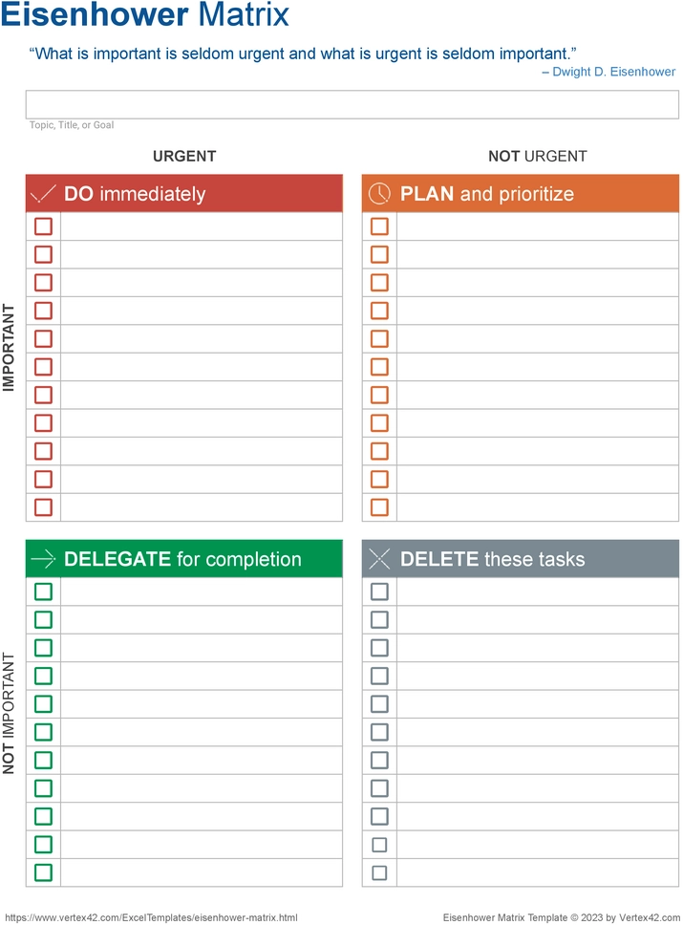Select the red DO immediately header bar
The height and width of the screenshot is (925, 683).
[184, 193]
